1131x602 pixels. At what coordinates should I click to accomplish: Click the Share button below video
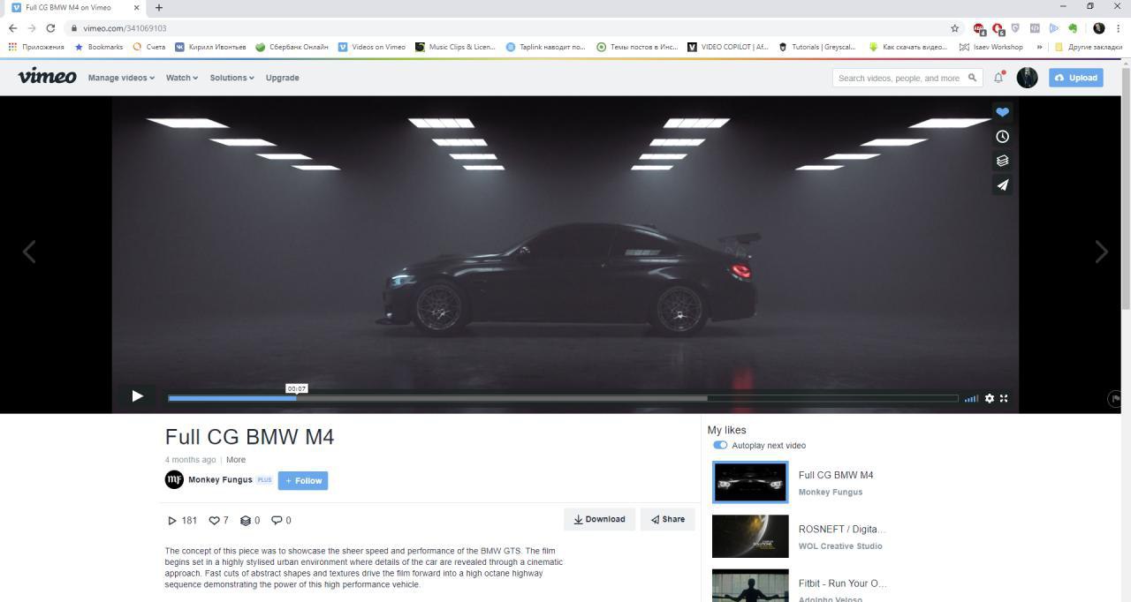click(667, 519)
